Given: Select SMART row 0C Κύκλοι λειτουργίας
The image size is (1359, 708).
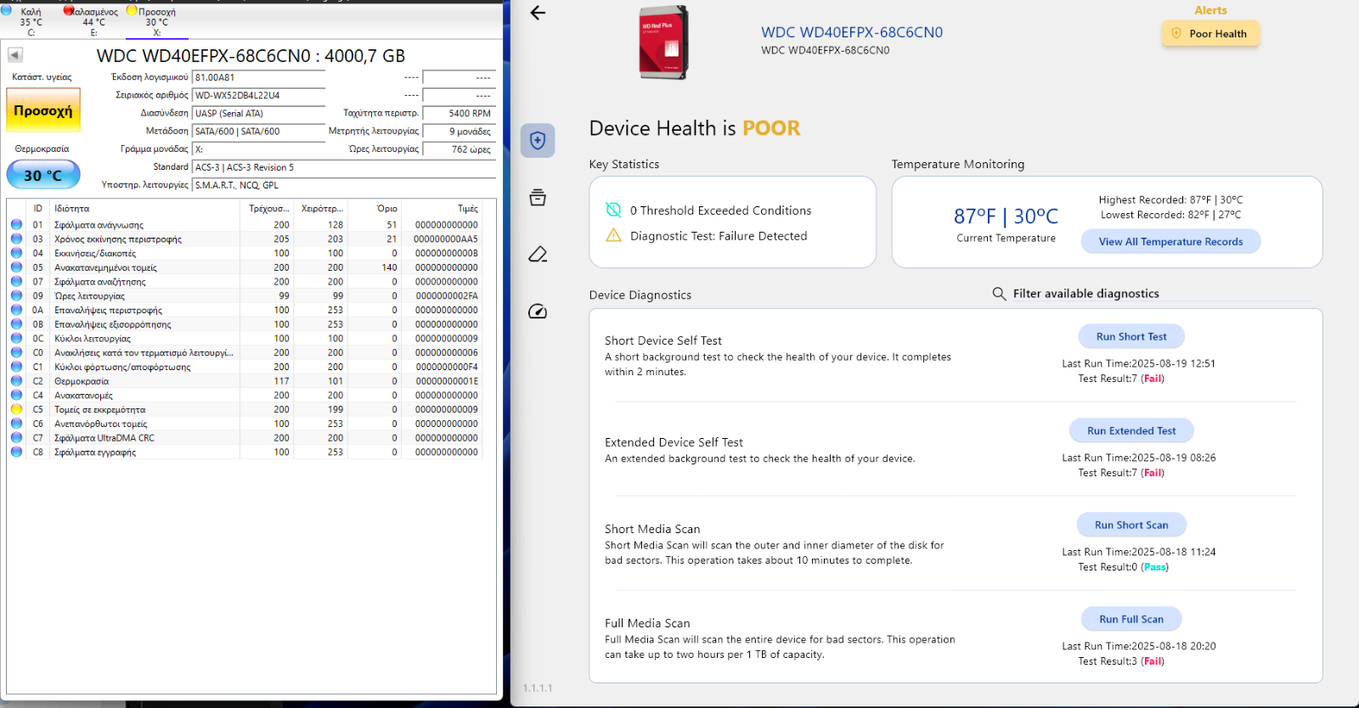Looking at the screenshot, I should coord(245,339).
